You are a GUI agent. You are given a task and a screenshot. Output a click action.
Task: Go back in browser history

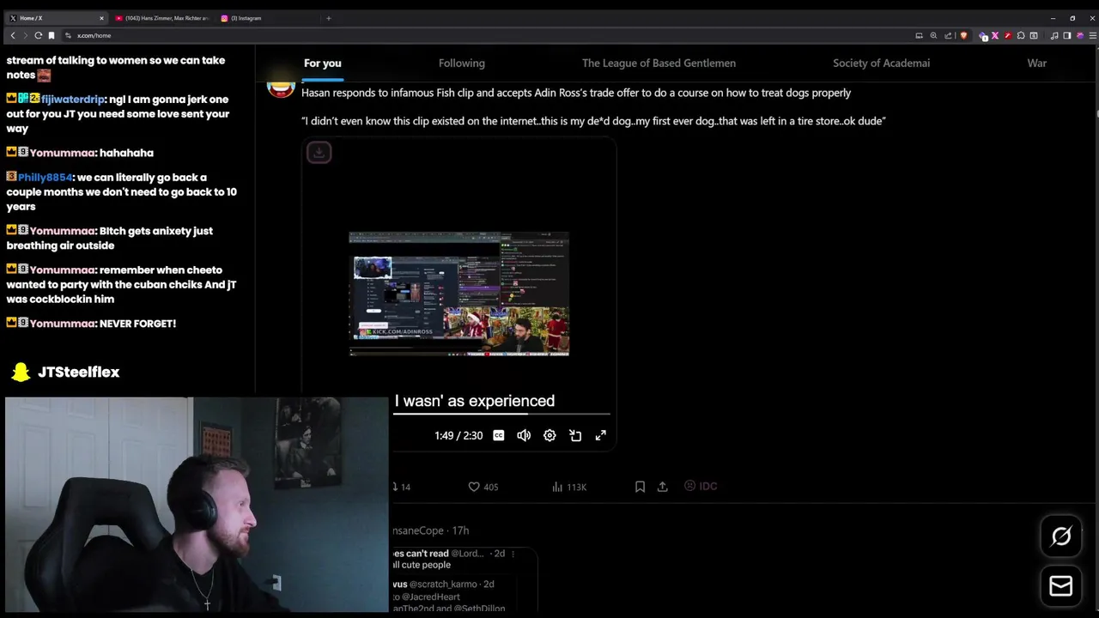click(13, 35)
